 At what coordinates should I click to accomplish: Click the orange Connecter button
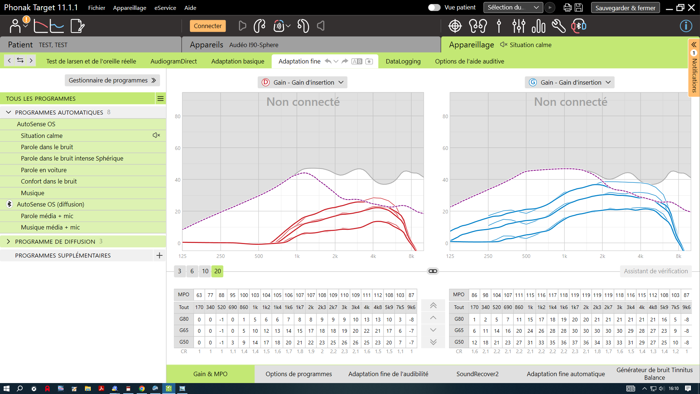coord(207,26)
